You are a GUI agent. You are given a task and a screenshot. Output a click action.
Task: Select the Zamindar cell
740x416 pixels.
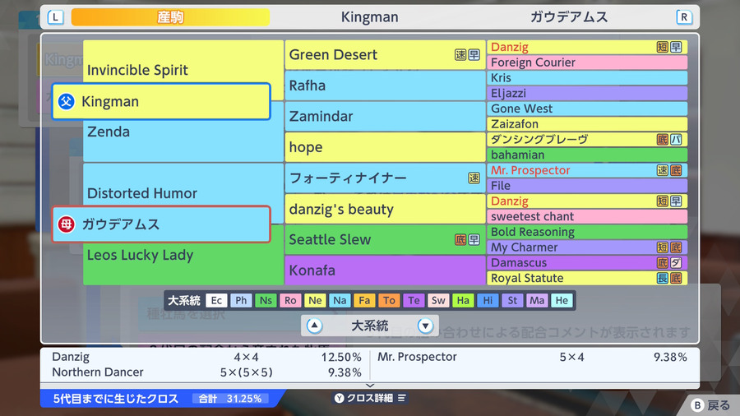(385, 116)
